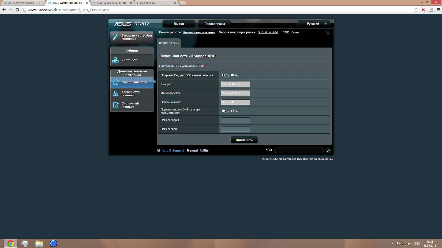442x248 pixels.
Task: Click the Режим повторителя mode link
Action: point(199,32)
